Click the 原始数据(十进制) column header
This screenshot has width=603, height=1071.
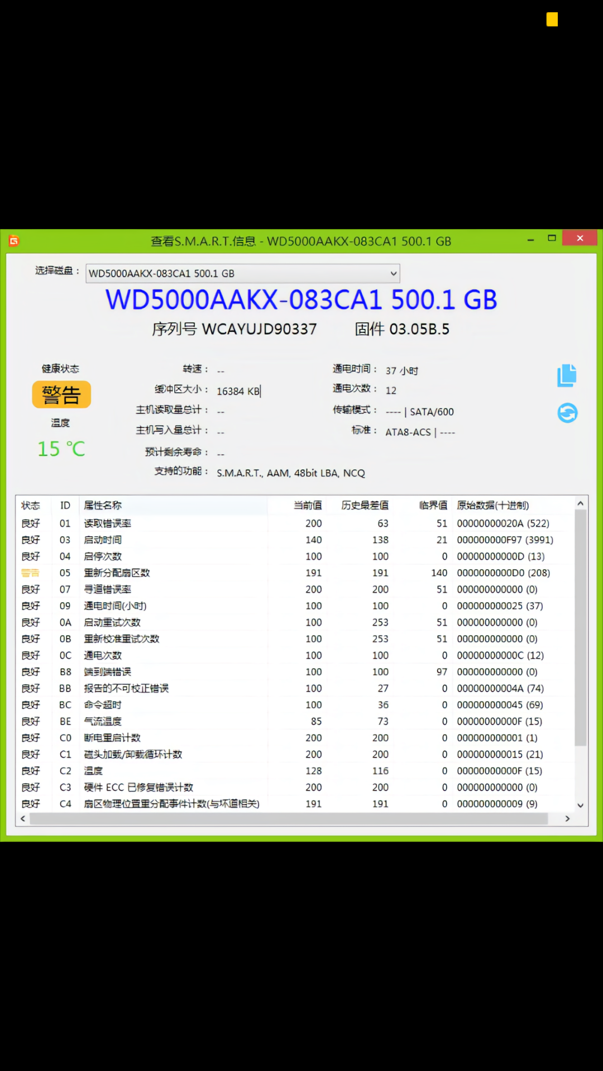click(x=493, y=506)
